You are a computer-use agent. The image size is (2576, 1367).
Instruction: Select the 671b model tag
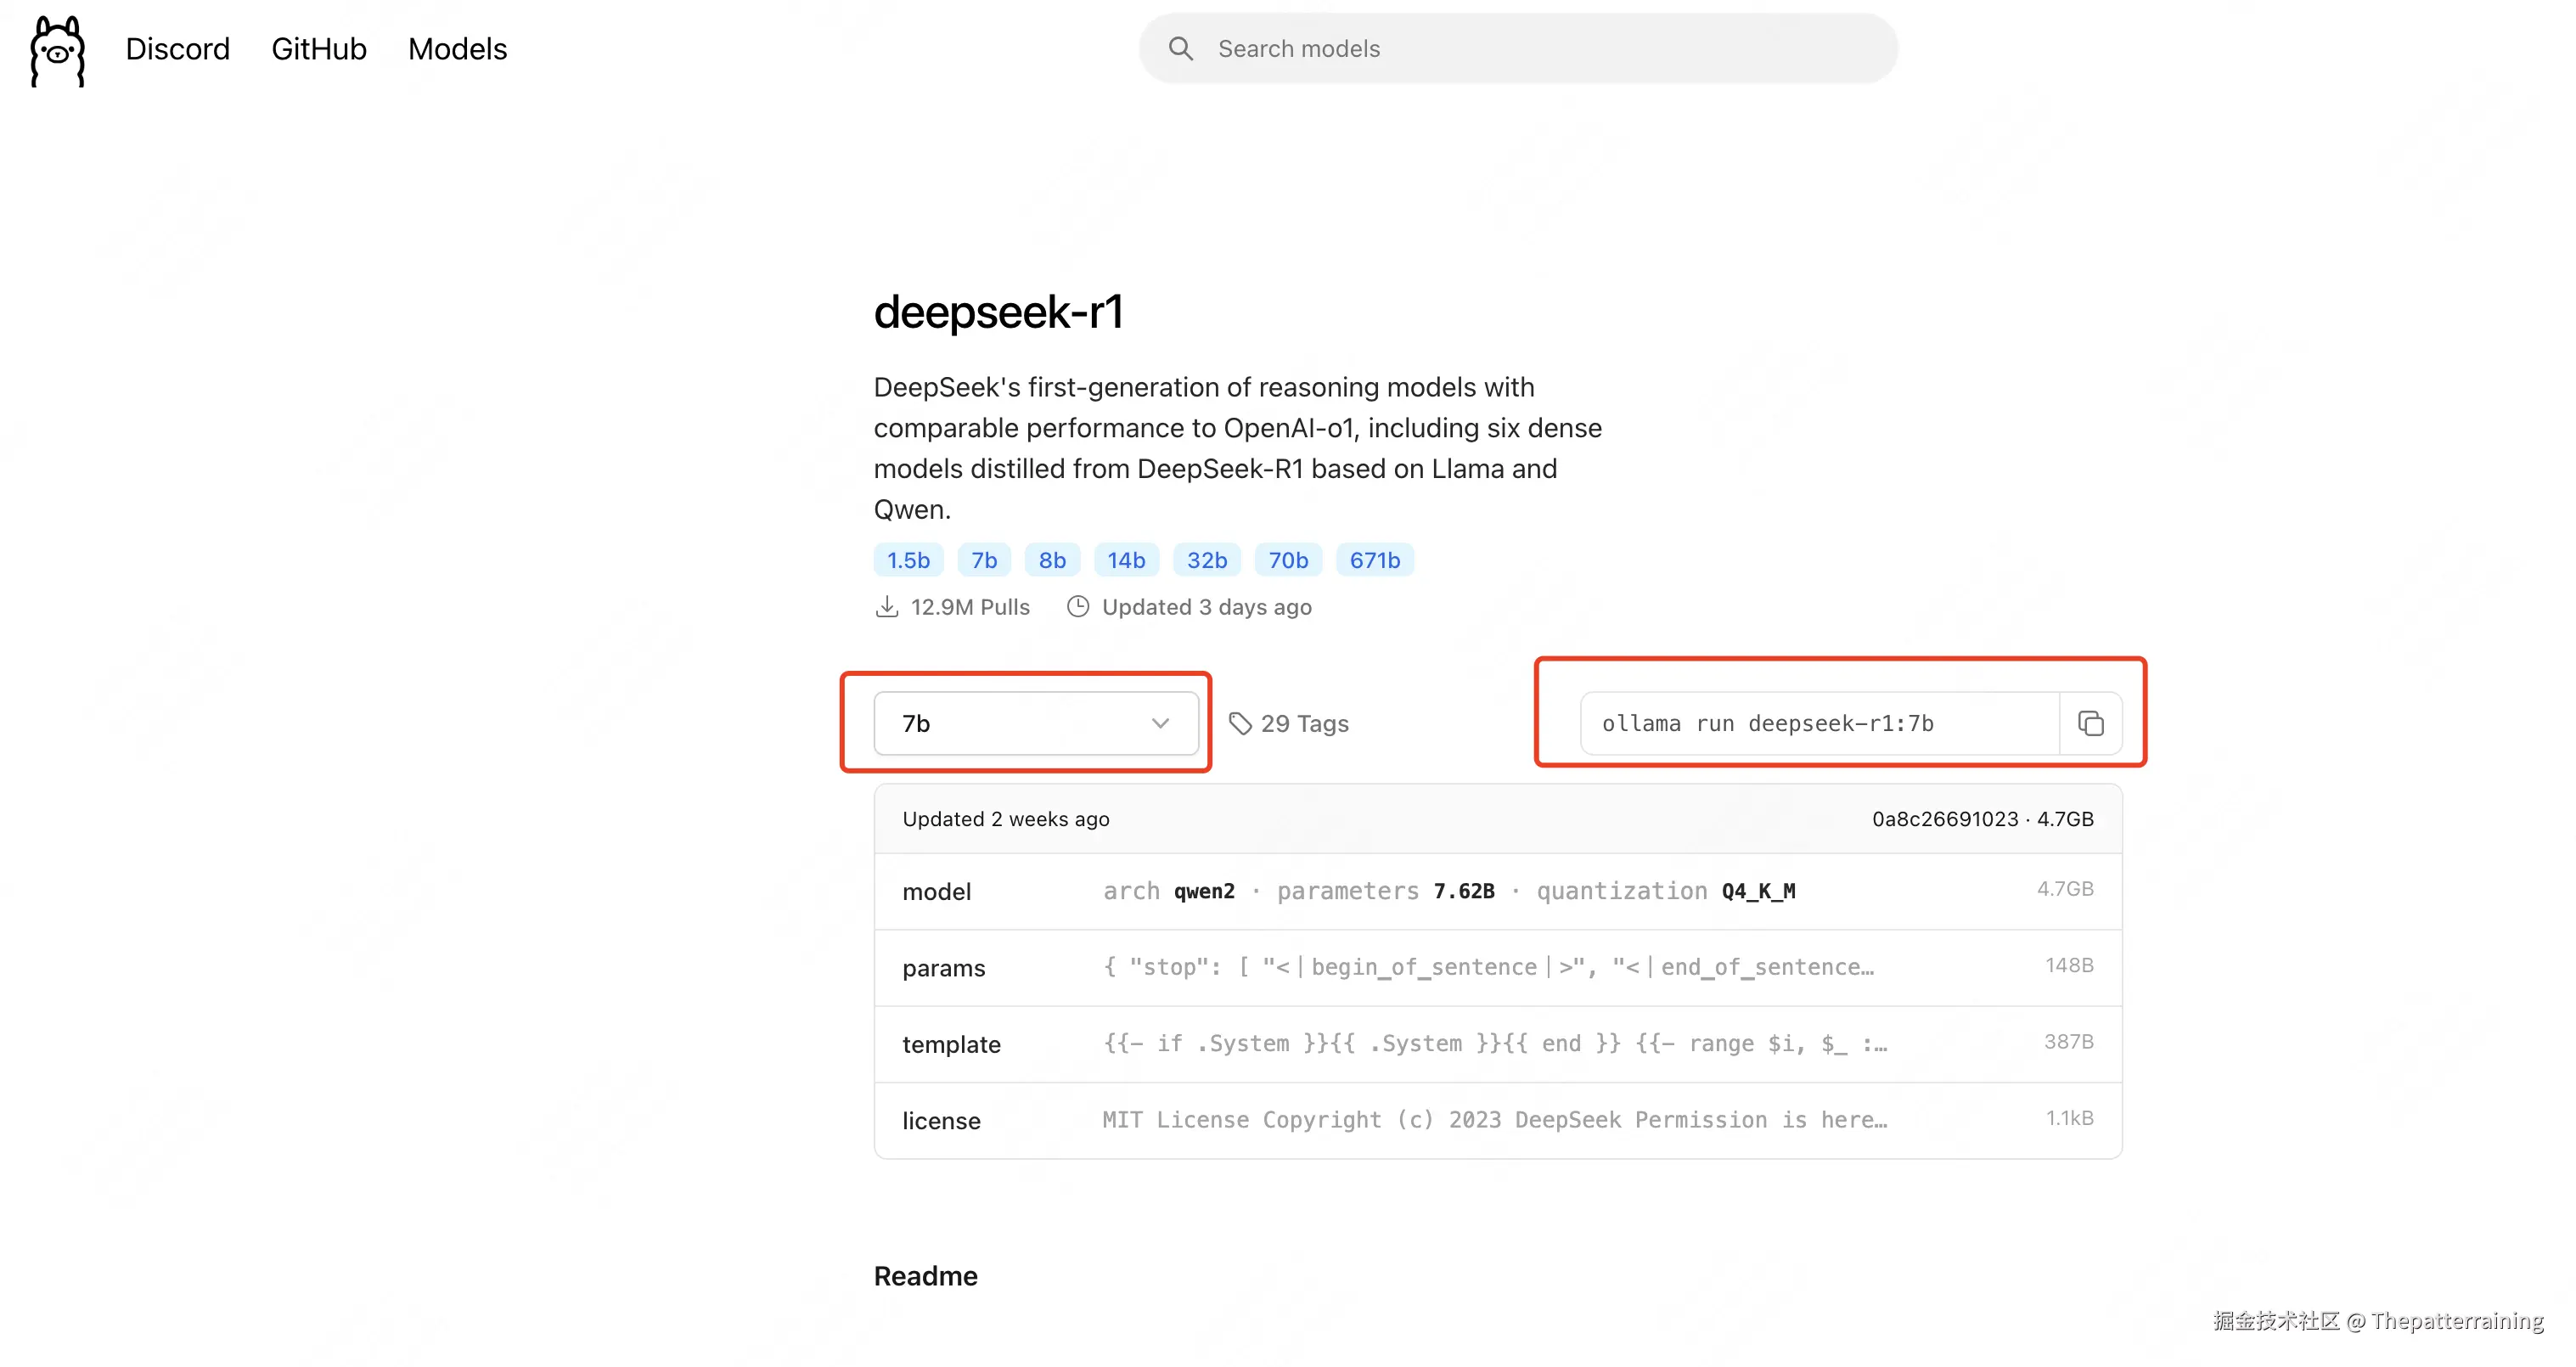tap(1375, 560)
